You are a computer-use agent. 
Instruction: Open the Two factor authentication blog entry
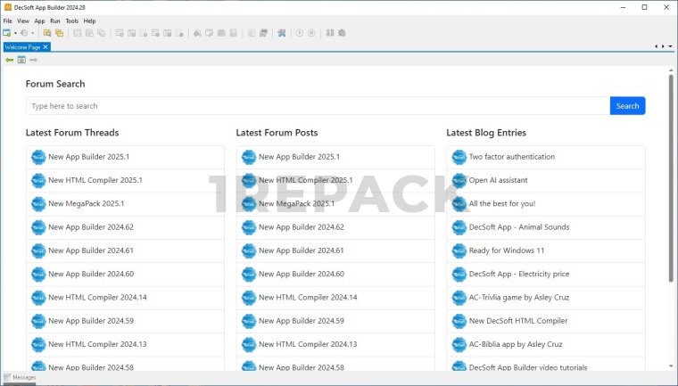[x=511, y=157]
